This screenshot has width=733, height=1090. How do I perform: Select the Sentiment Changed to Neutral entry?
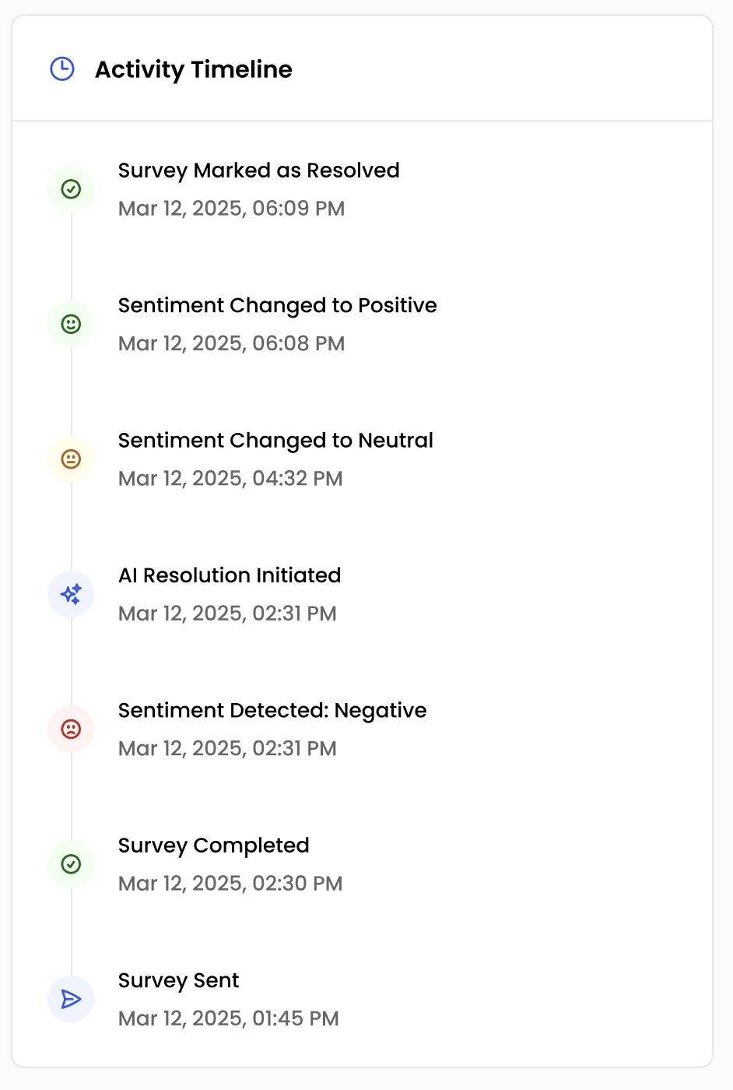click(275, 441)
